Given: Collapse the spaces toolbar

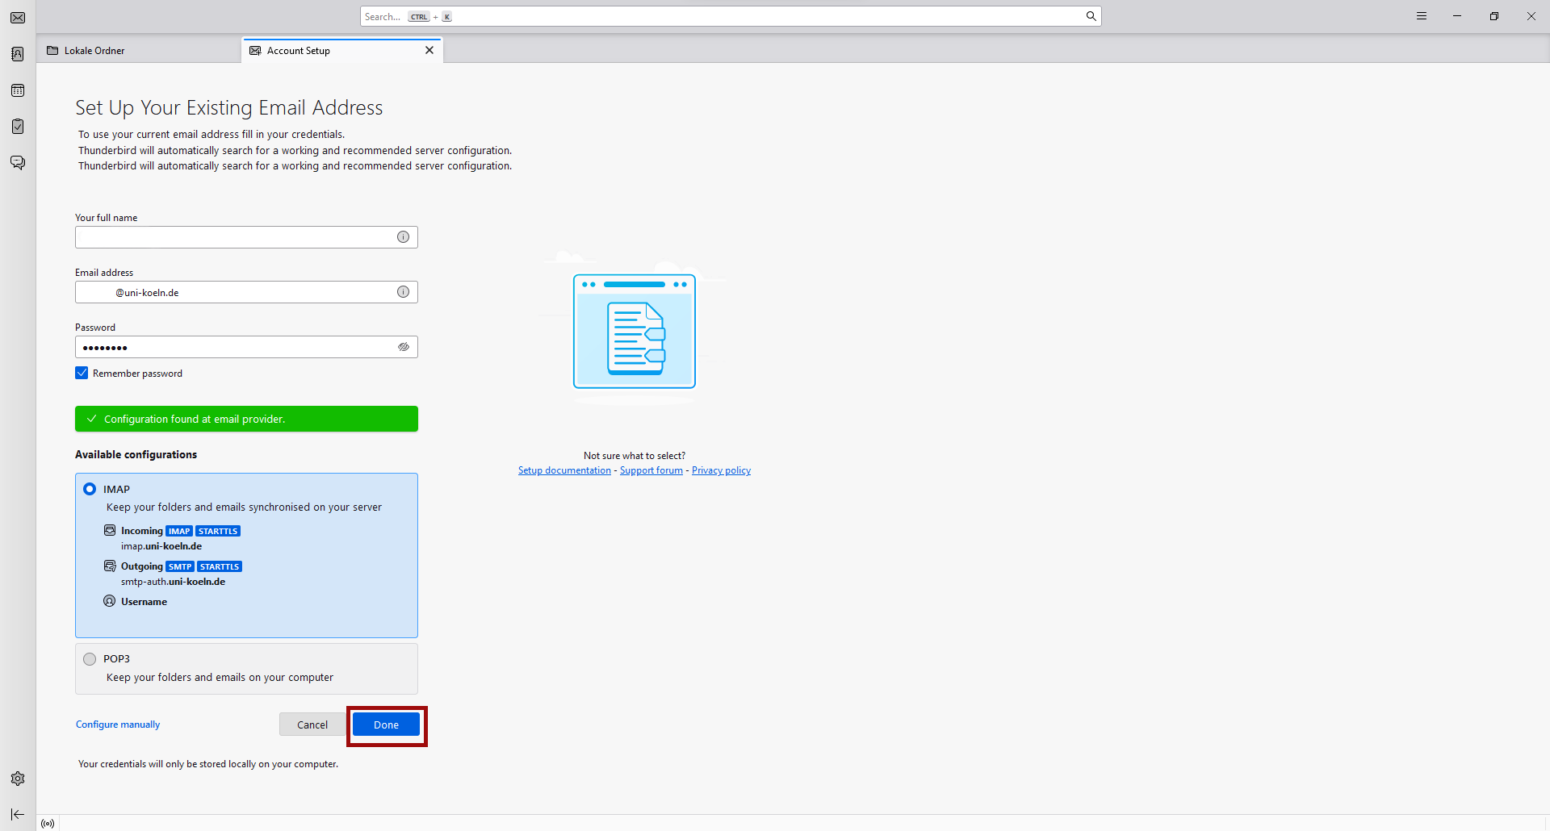Looking at the screenshot, I should [18, 814].
